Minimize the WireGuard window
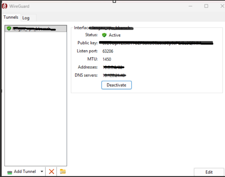The width and height of the screenshot is (225, 177). [x=190, y=6]
